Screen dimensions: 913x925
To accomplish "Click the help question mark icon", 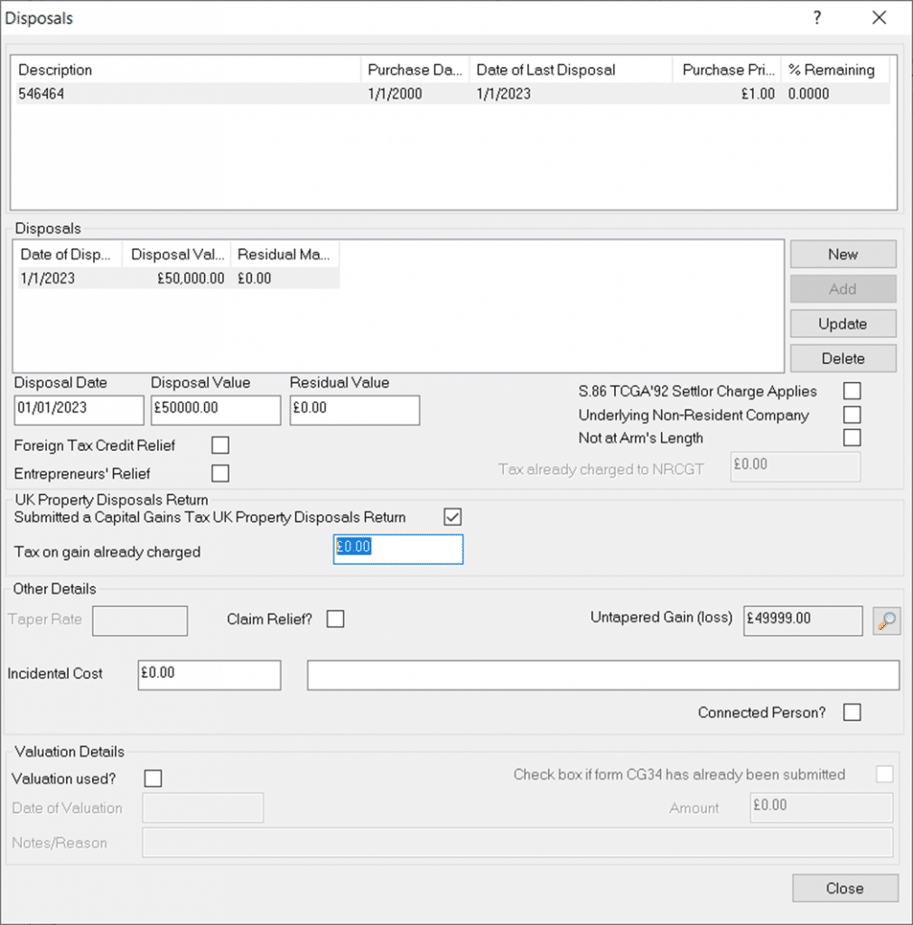I will 817,18.
